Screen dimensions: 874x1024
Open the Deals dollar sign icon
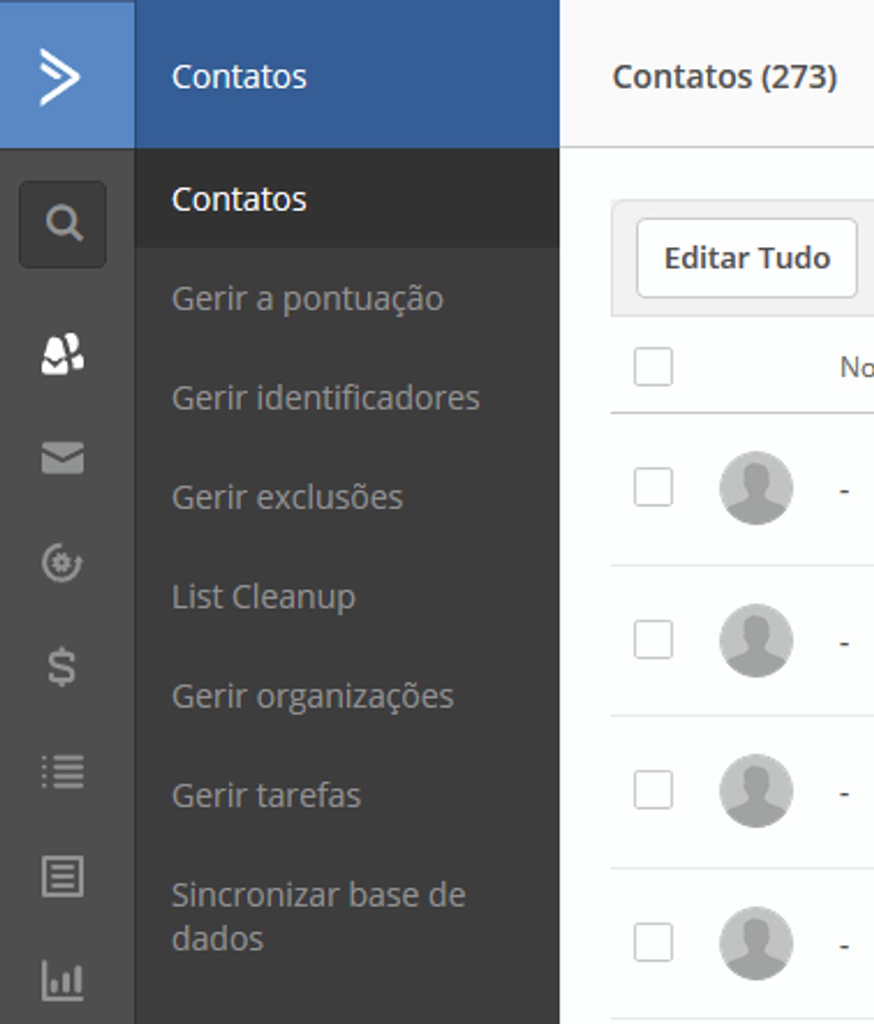(62, 666)
